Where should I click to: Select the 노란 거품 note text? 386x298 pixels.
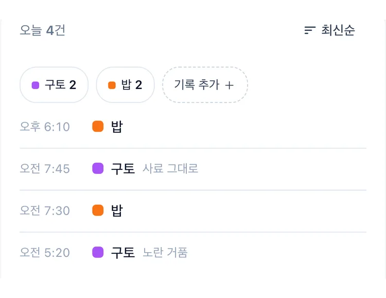point(165,252)
